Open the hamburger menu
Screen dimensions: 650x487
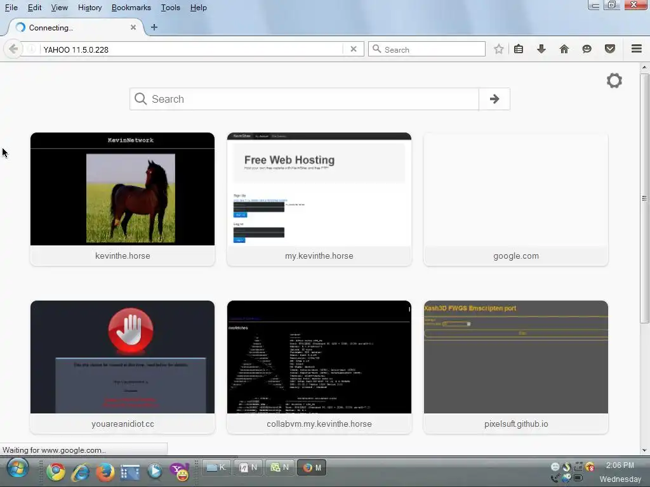(637, 49)
